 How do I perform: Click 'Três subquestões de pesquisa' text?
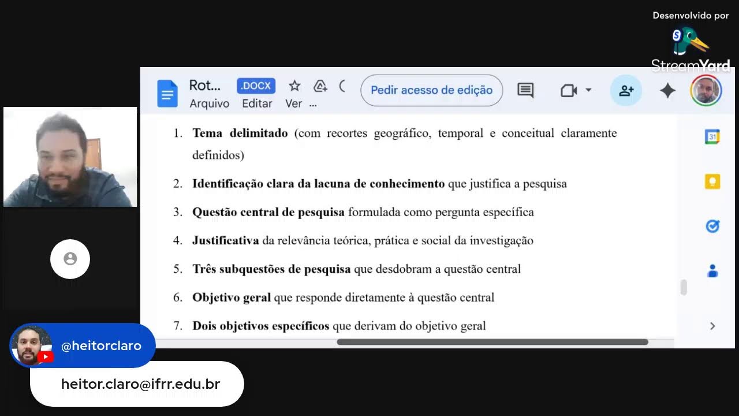click(x=271, y=269)
